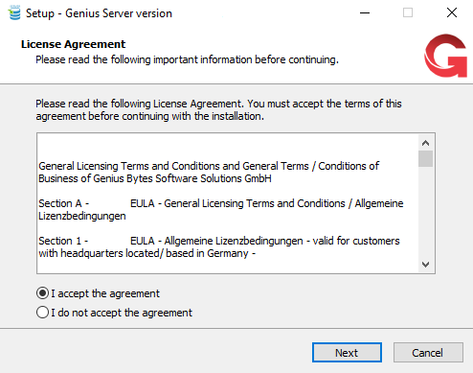473x373 pixels.
Task: Select 'I accept the agreement' radio button
Action: click(42, 293)
